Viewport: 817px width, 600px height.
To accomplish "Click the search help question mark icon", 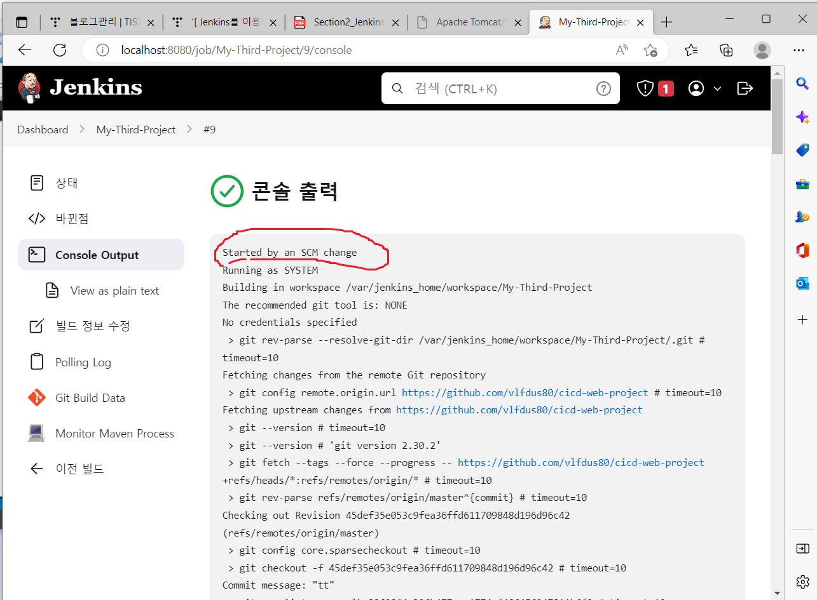I will coord(603,88).
